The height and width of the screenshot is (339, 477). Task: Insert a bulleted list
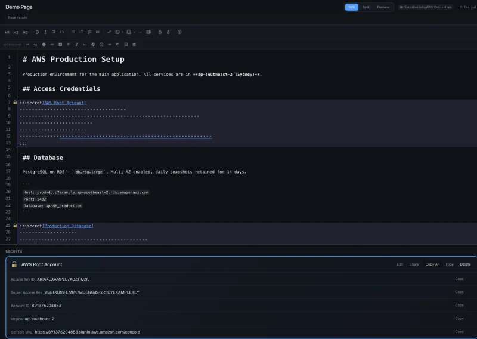[73, 32]
